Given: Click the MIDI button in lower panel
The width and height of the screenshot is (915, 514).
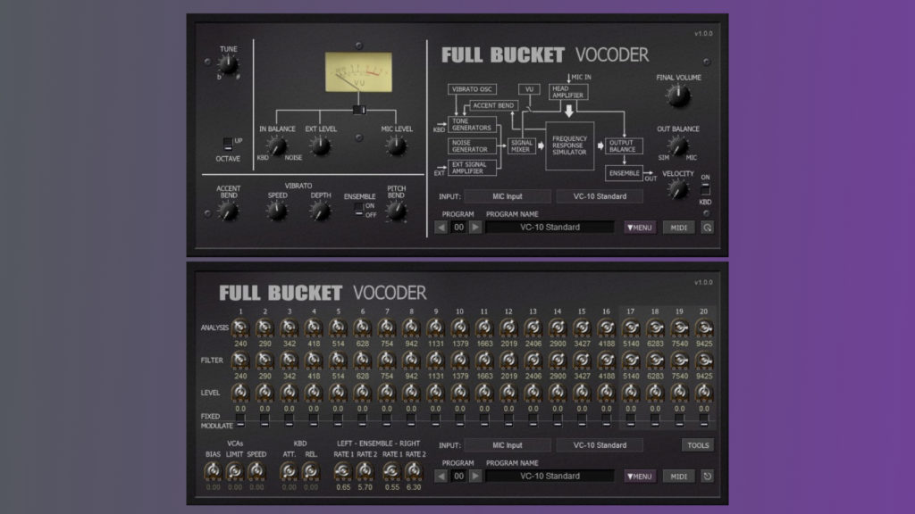Looking at the screenshot, I should click(x=678, y=477).
